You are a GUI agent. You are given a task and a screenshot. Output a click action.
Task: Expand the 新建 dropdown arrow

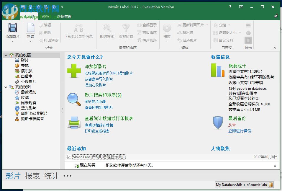[31, 41]
